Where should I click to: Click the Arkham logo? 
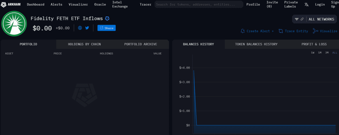pyautogui.click(x=11, y=4)
